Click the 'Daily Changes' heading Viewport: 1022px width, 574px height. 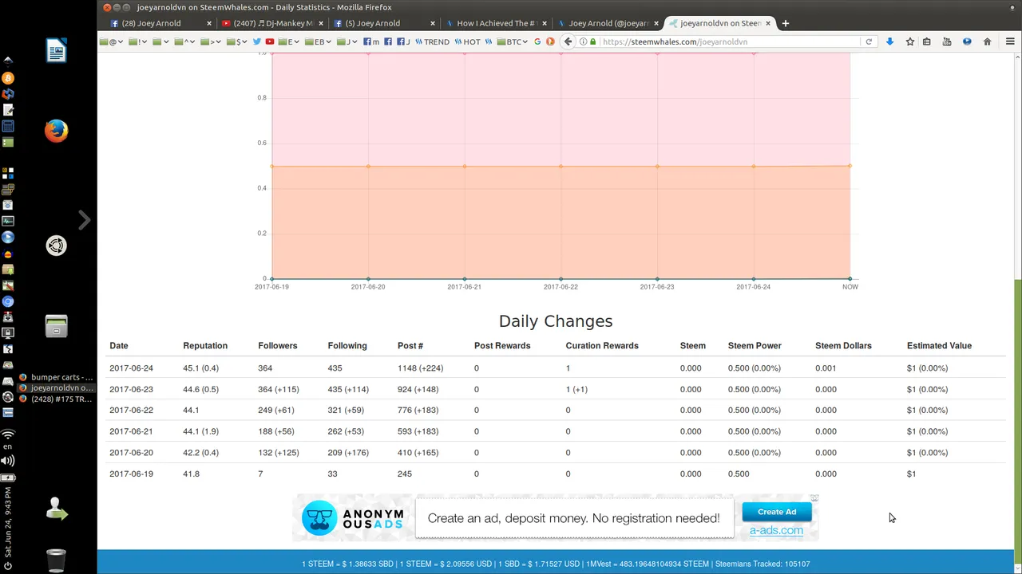pos(556,321)
